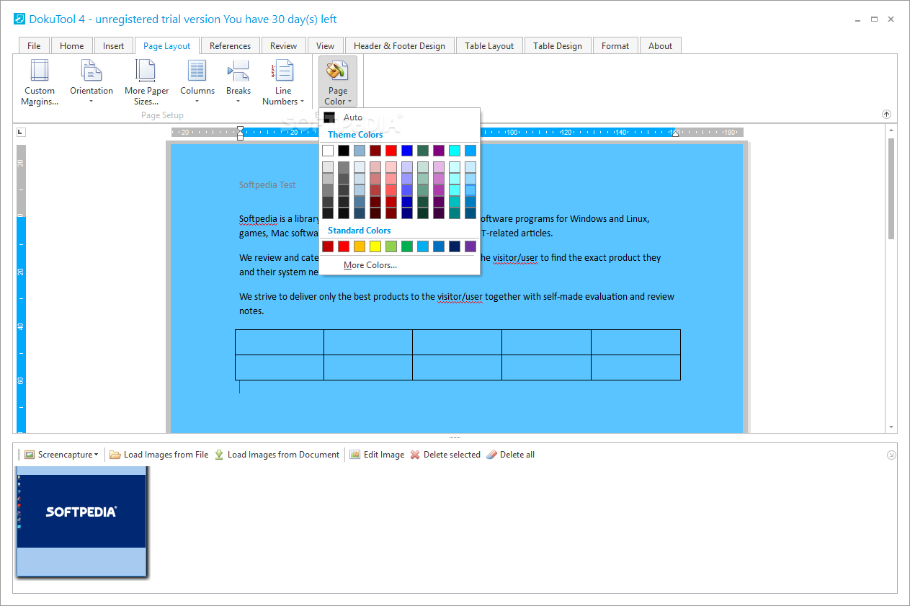This screenshot has width=910, height=606.
Task: Expand the Line Numbers dropdown arrow
Action: (302, 102)
